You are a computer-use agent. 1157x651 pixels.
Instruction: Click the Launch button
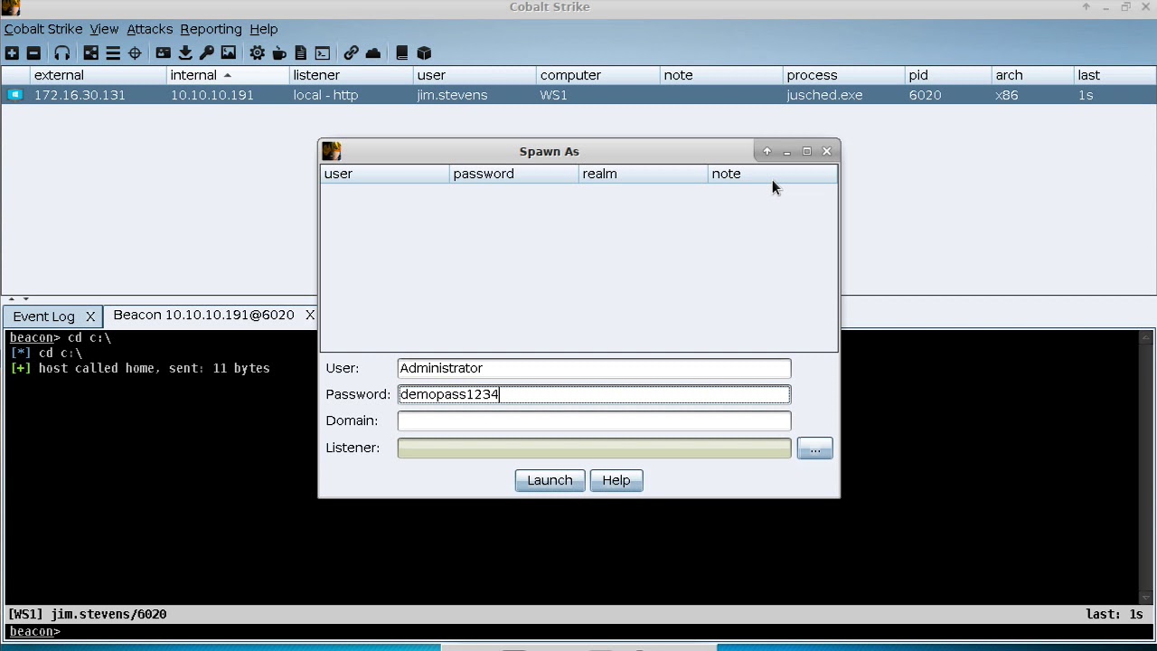pos(550,480)
